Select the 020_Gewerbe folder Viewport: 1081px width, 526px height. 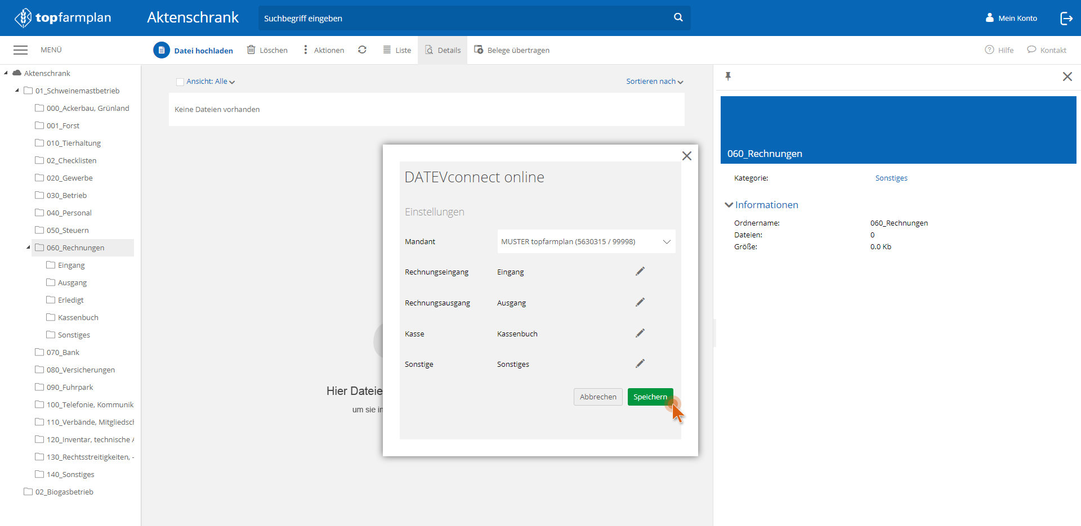point(64,178)
